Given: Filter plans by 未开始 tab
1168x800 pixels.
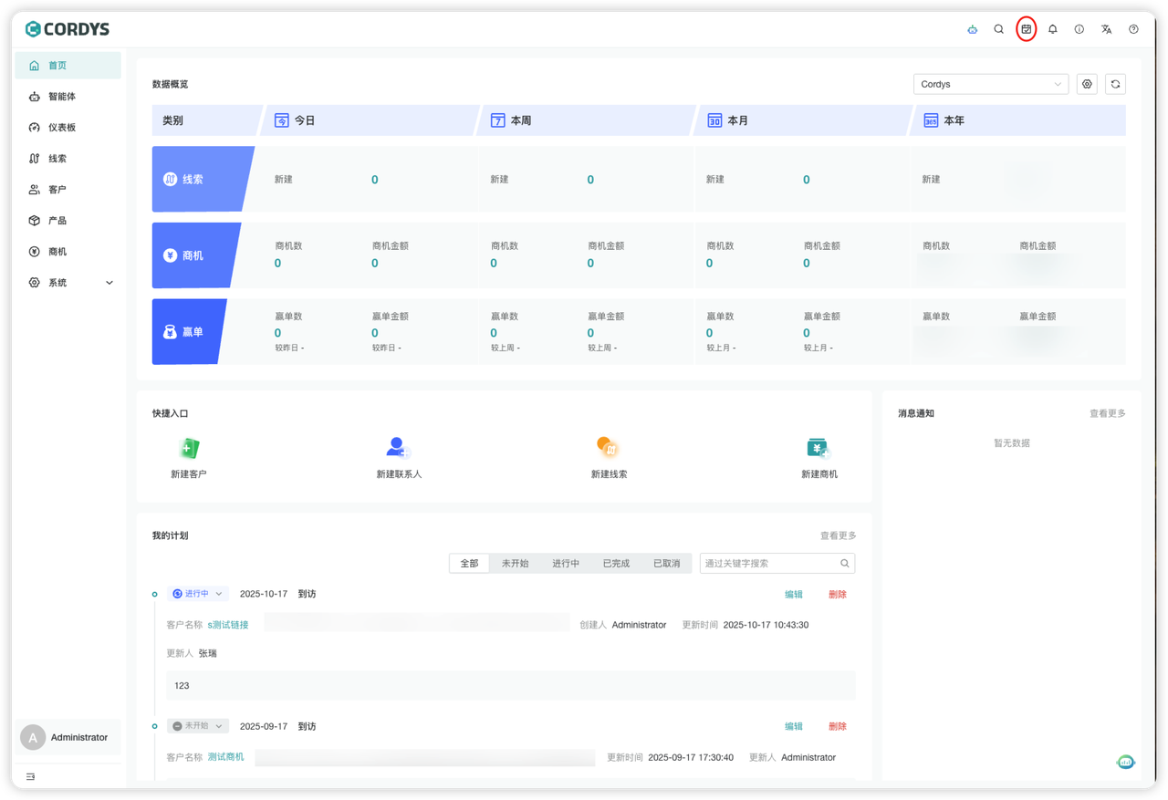Looking at the screenshot, I should [x=515, y=564].
